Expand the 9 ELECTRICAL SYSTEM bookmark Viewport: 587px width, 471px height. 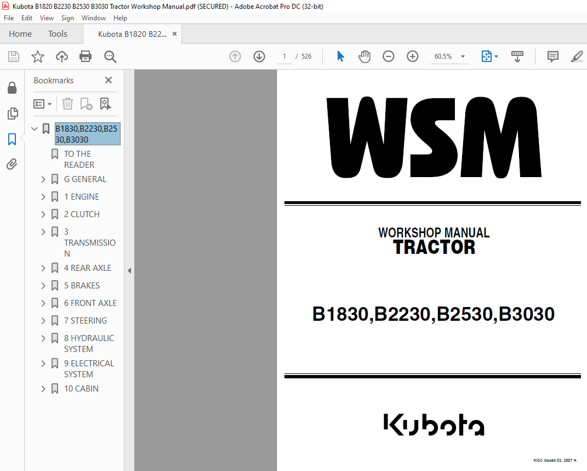[43, 364]
